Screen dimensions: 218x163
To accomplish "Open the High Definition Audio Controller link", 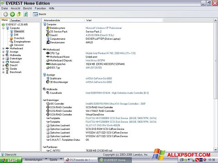I will coord(117,93).
